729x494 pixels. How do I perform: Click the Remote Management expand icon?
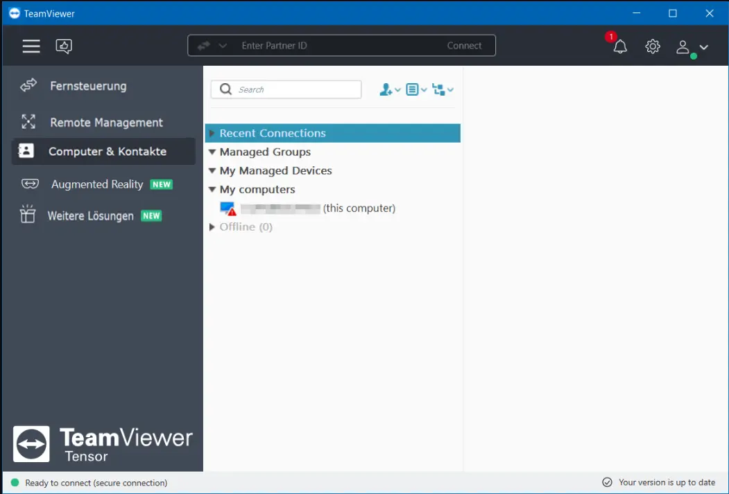tap(28, 122)
